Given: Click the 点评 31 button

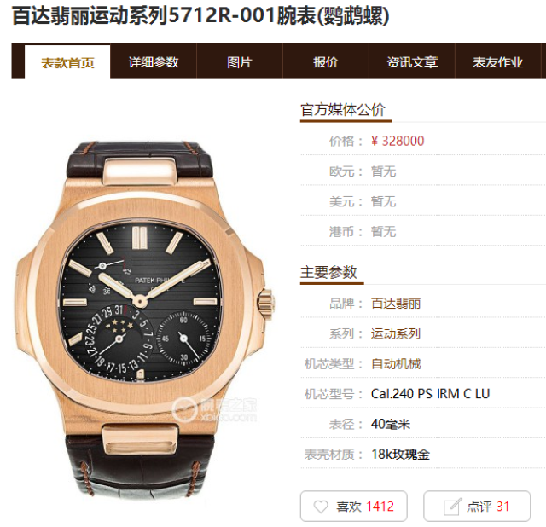Looking at the screenshot, I should (477, 507).
